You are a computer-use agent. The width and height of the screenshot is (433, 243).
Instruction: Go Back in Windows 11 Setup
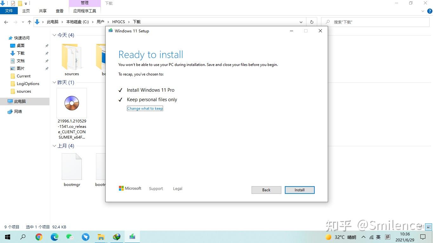266,190
